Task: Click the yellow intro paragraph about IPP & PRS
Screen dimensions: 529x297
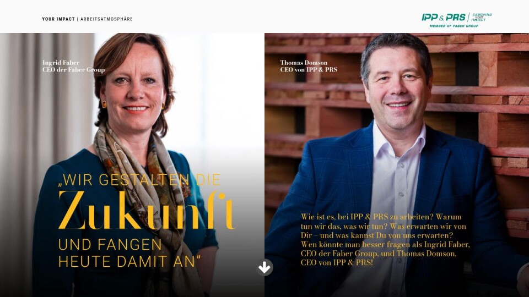Action: [x=385, y=239]
